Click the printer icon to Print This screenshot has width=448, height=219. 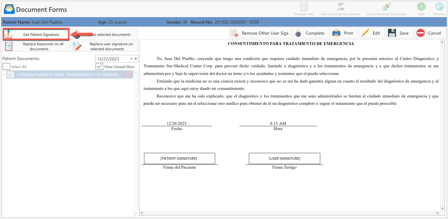(x=336, y=33)
